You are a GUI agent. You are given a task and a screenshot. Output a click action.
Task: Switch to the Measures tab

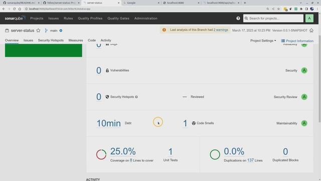pyautogui.click(x=76, y=40)
